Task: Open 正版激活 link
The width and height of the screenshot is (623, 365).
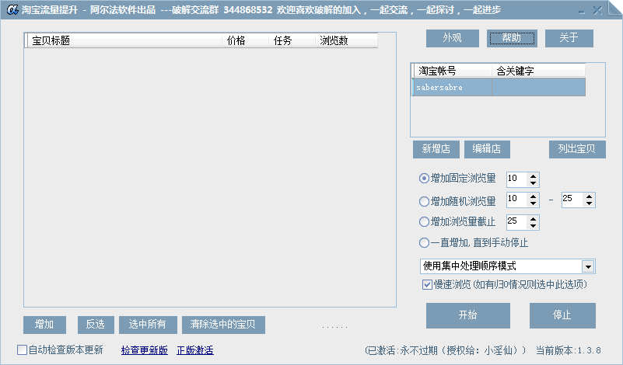Action: [x=195, y=350]
